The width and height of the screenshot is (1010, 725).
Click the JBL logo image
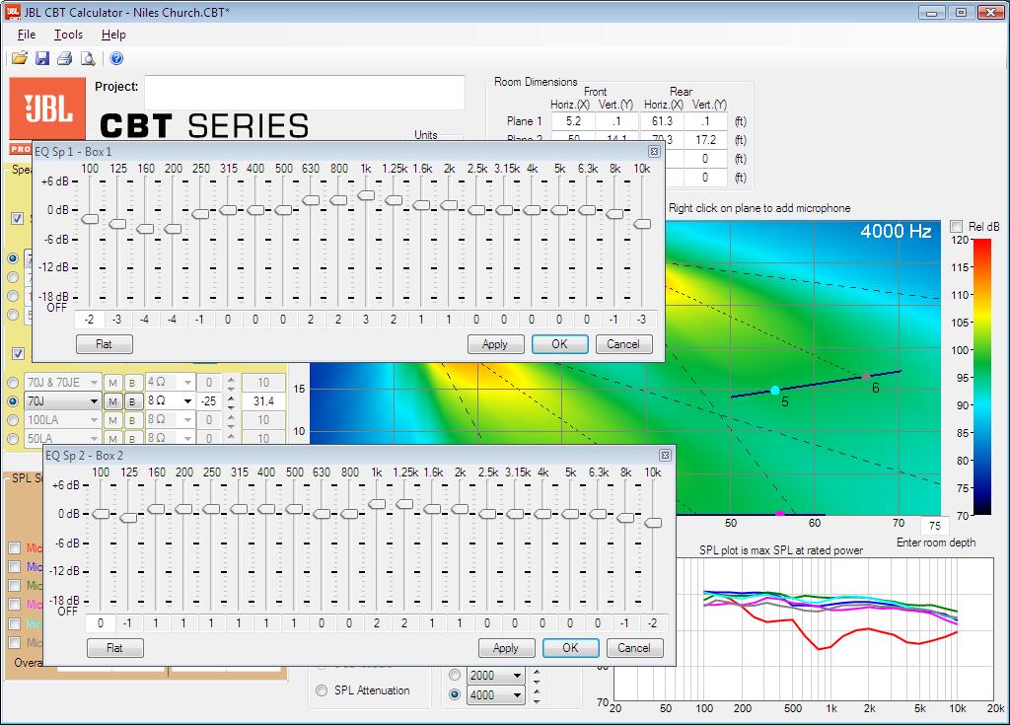click(47, 109)
